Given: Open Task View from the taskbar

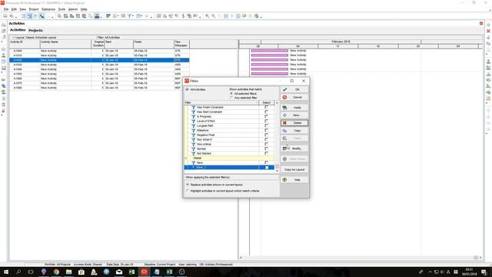Looking at the screenshot, I should tap(31, 272).
